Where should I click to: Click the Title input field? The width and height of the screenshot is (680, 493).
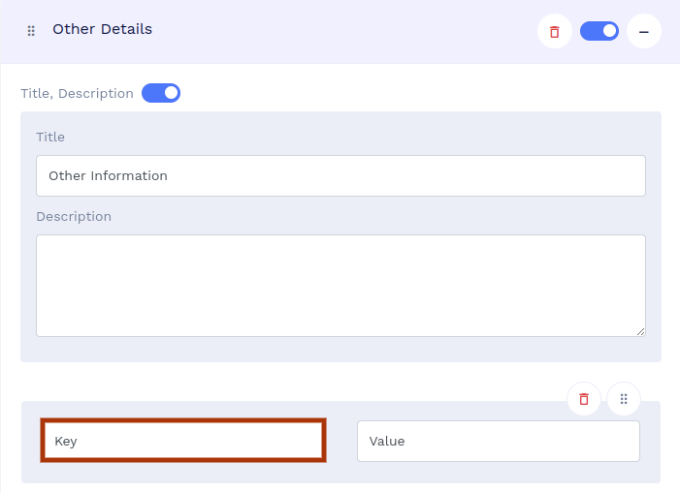point(340,175)
